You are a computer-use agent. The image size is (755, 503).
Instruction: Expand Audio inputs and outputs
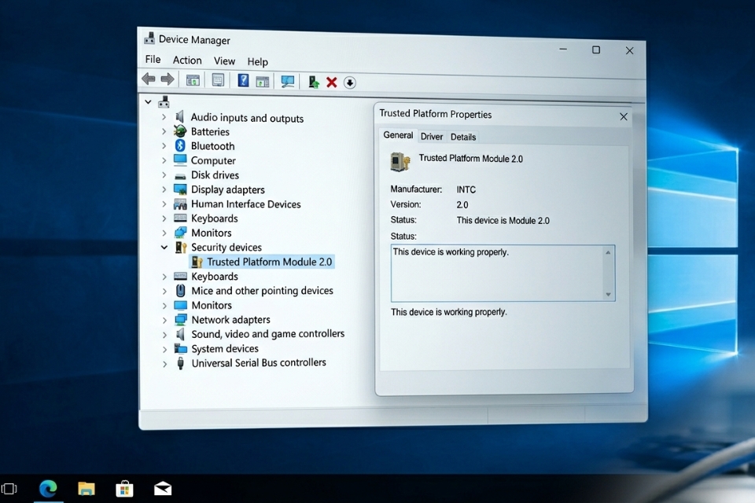(x=164, y=117)
